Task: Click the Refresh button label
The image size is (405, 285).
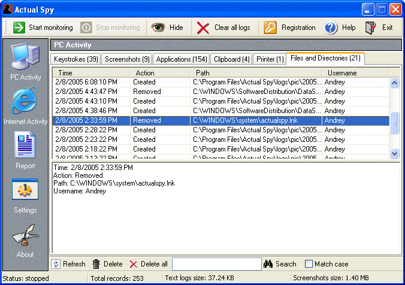Action: pyautogui.click(x=74, y=264)
